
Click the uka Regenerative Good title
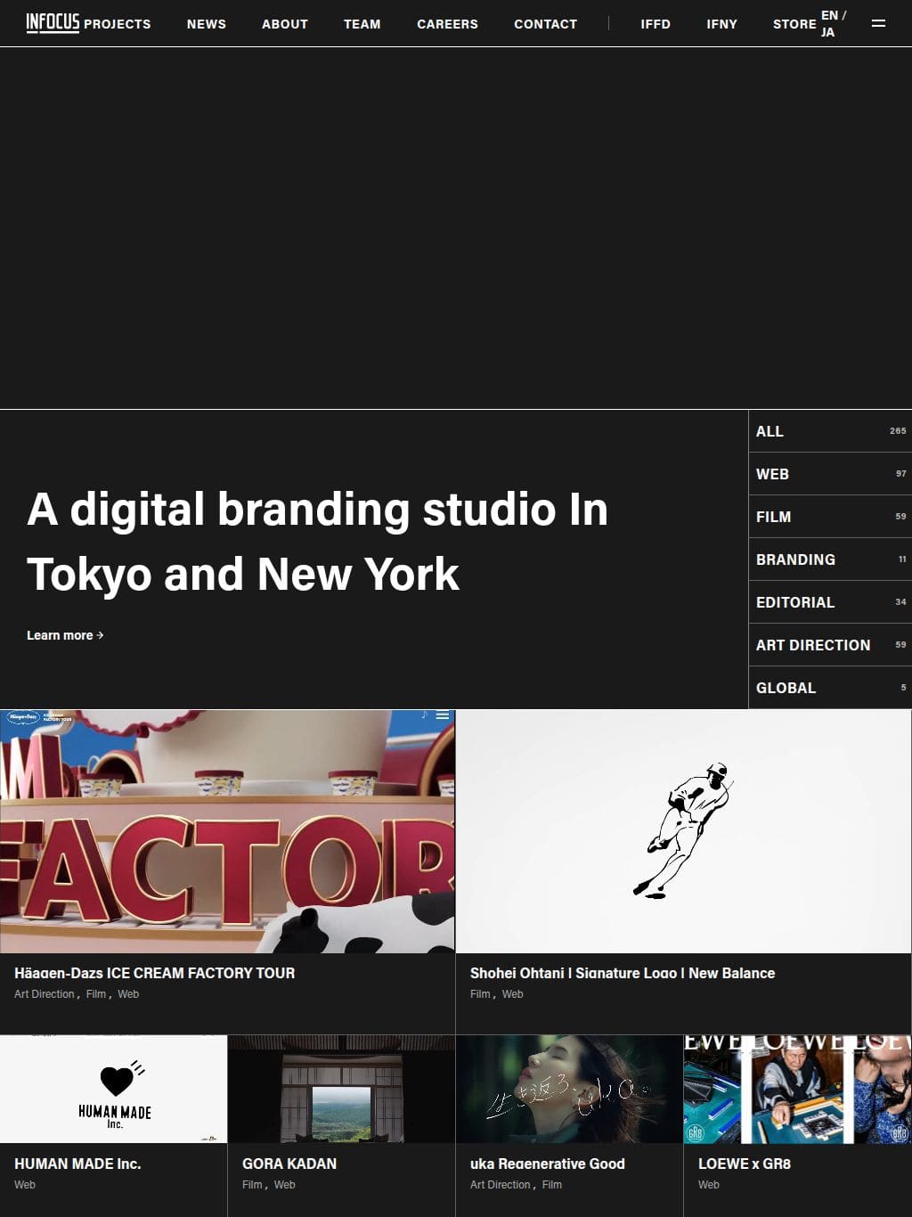pyautogui.click(x=548, y=1164)
